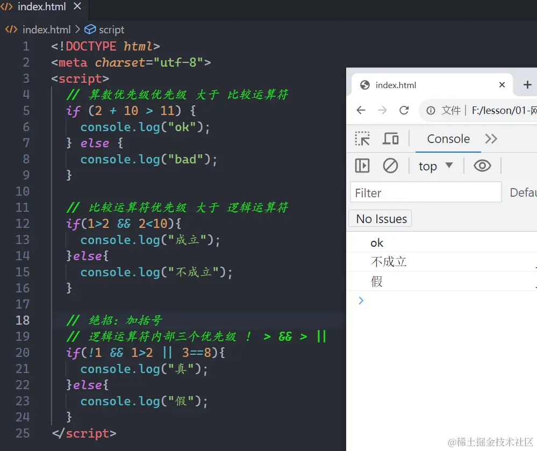The image size is (537, 451).
Task: Click the comment '绝招: 加括号' on line 18
Action: pyautogui.click(x=114, y=320)
